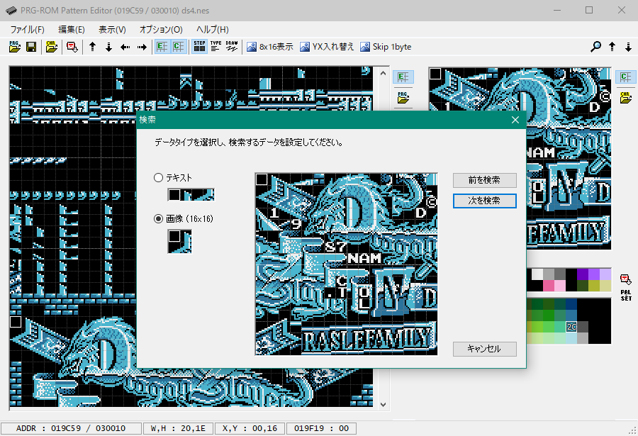Click the down arrow left of the left-arrow icon
638x436 pixels.
pos(108,47)
